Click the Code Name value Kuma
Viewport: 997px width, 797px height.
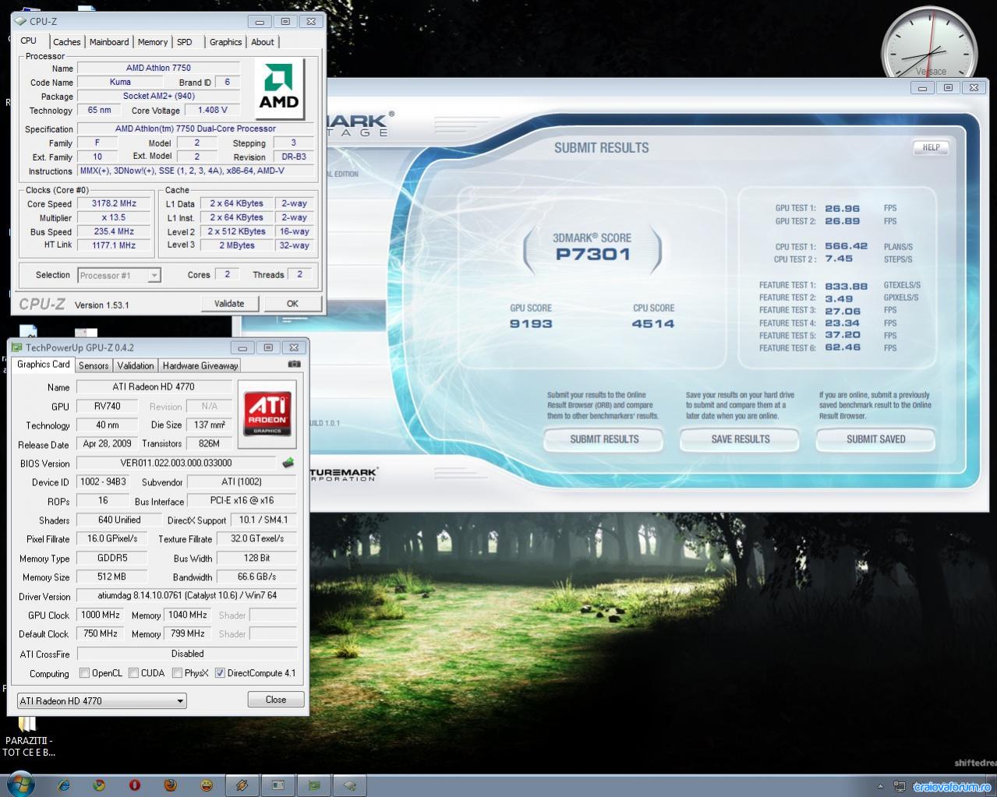point(120,82)
